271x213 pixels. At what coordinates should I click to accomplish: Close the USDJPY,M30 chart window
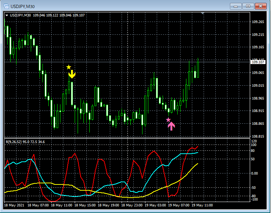(x=261, y=6)
